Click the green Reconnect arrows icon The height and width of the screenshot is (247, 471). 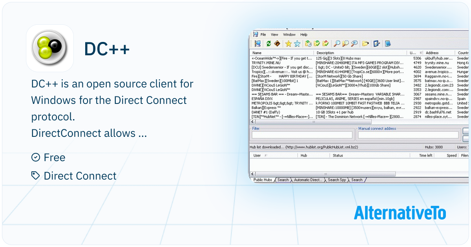tap(269, 44)
